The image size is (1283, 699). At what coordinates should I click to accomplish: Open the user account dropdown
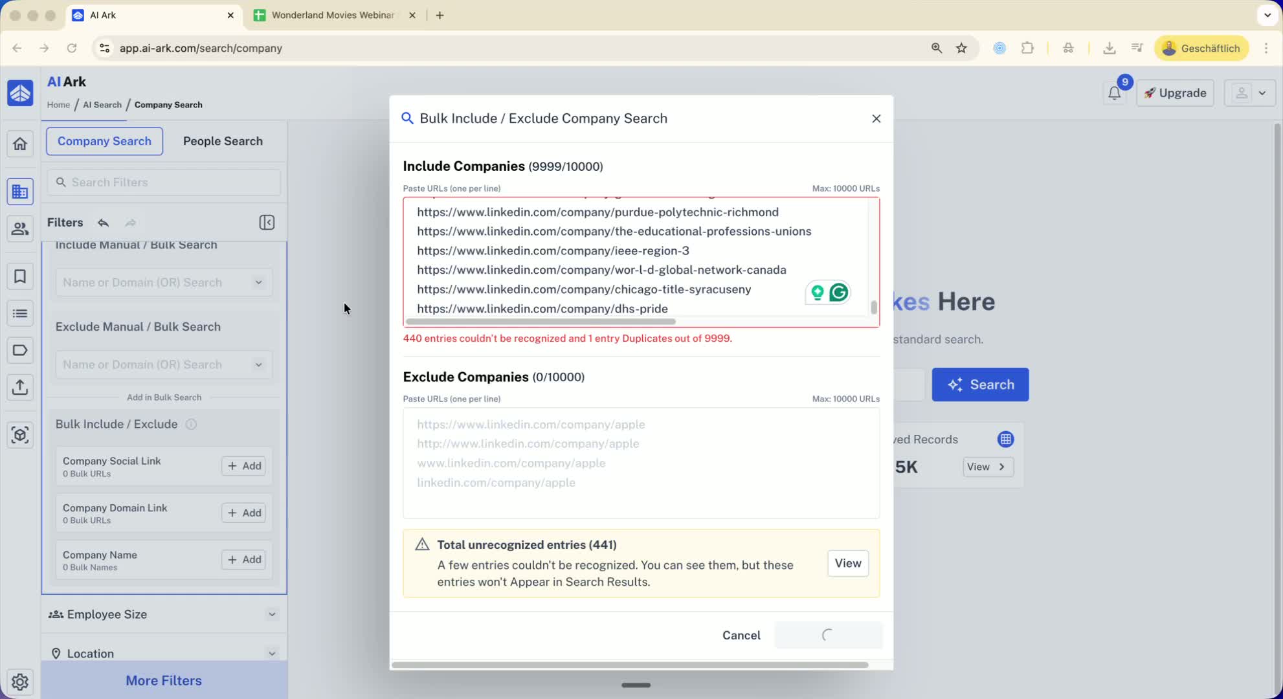(1249, 93)
